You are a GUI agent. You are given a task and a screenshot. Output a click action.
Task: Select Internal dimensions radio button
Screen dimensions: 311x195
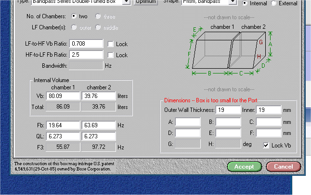245,3
